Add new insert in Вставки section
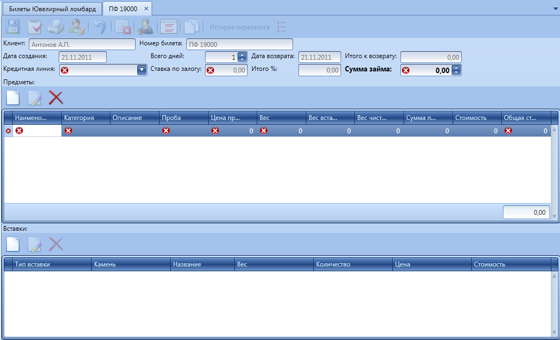Image resolution: width=560 pixels, height=340 pixels. click(x=13, y=244)
